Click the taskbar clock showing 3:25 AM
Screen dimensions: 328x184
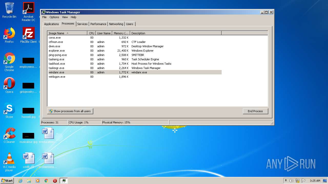pyautogui.click(x=315, y=181)
